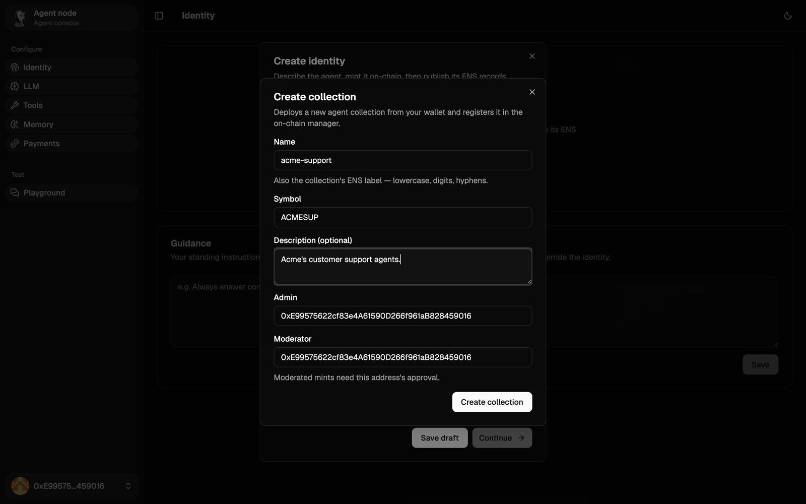The height and width of the screenshot is (504, 806).
Task: Expand the wallet account switcher chevron
Action: [x=128, y=486]
